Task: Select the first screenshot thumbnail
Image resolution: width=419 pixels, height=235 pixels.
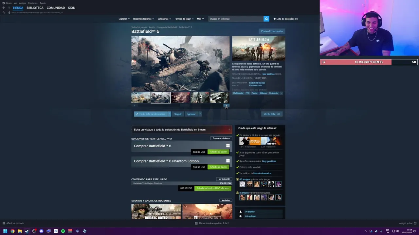Action: tap(141, 98)
